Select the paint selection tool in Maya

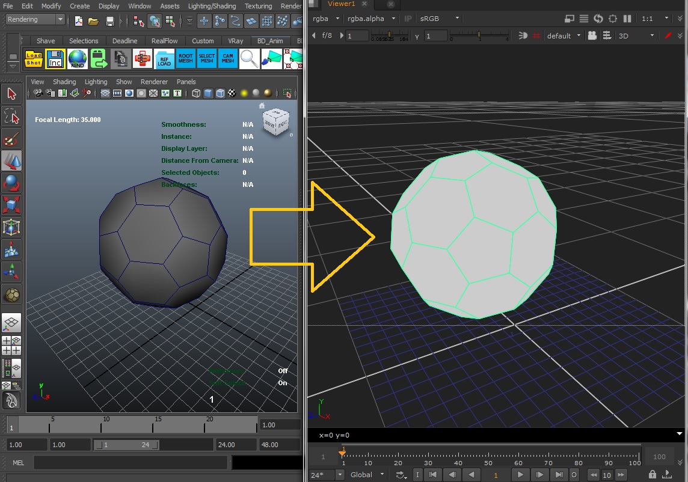[x=11, y=139]
